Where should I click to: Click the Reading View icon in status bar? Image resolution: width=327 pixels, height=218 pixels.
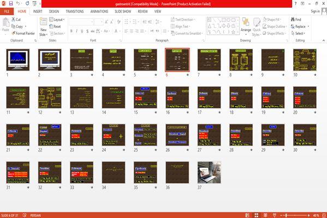pyautogui.click(x=265, y=215)
